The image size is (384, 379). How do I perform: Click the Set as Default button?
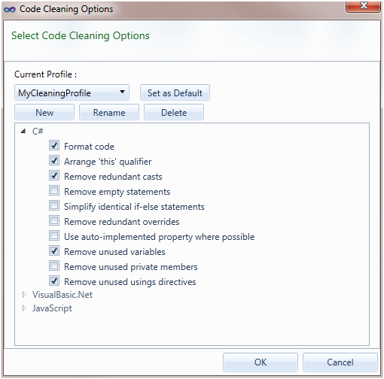pyautogui.click(x=175, y=92)
